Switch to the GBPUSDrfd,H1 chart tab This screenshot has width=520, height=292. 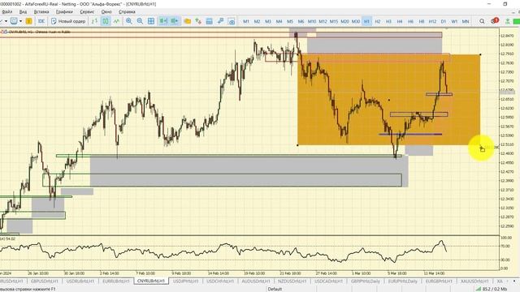click(x=45, y=281)
